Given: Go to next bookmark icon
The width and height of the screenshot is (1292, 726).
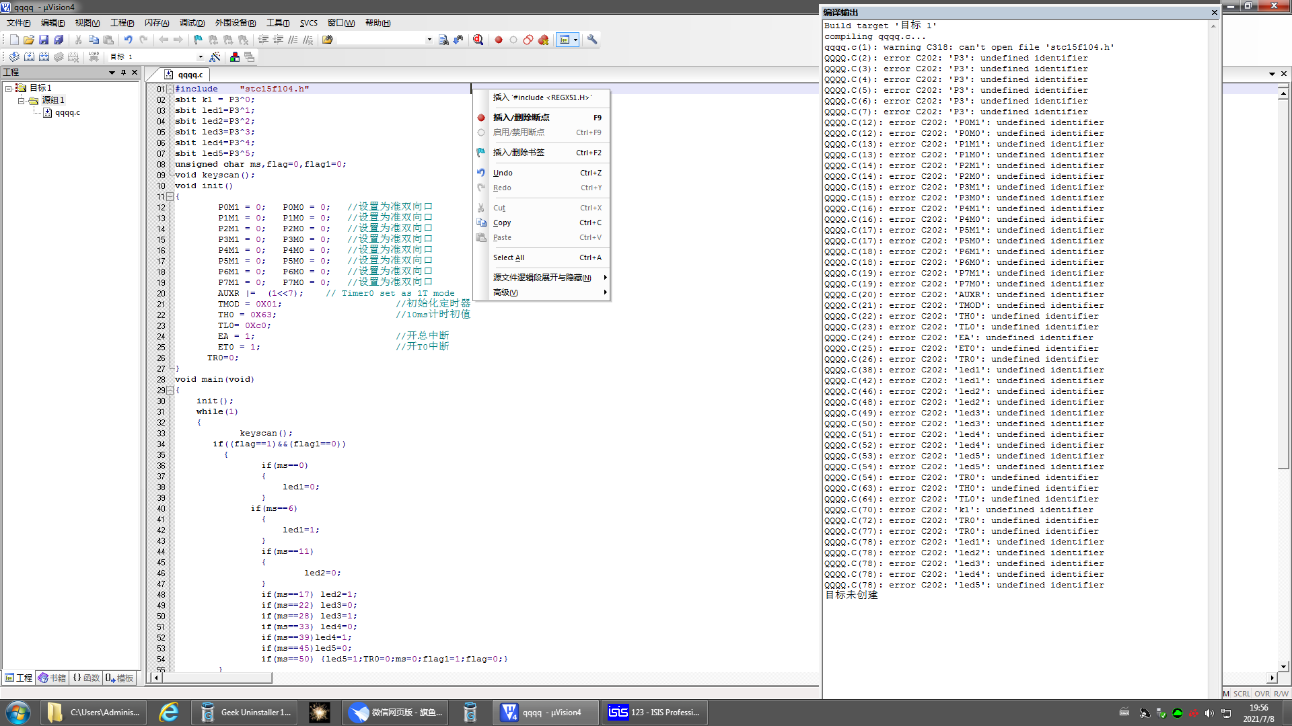Looking at the screenshot, I should click(x=228, y=40).
